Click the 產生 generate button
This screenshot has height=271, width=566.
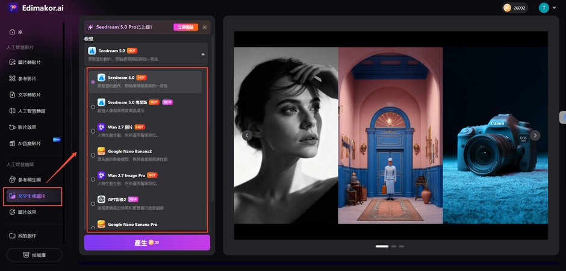148,243
